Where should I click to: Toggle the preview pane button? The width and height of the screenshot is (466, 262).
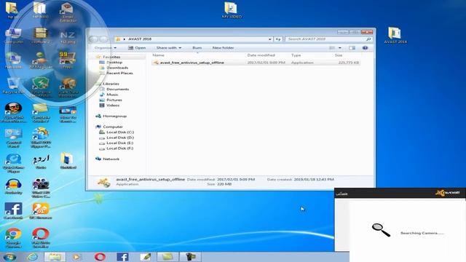352,48
